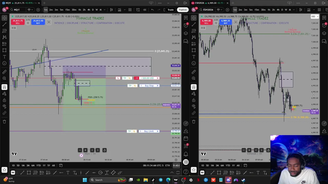Open the help center question mark icon
Screen dimensions: 328x184
point(186,172)
